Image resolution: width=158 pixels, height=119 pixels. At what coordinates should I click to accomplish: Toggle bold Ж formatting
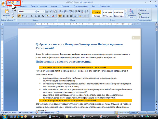coord(19,16)
